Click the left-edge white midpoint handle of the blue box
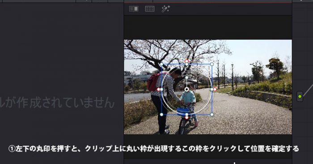 click(x=162, y=90)
